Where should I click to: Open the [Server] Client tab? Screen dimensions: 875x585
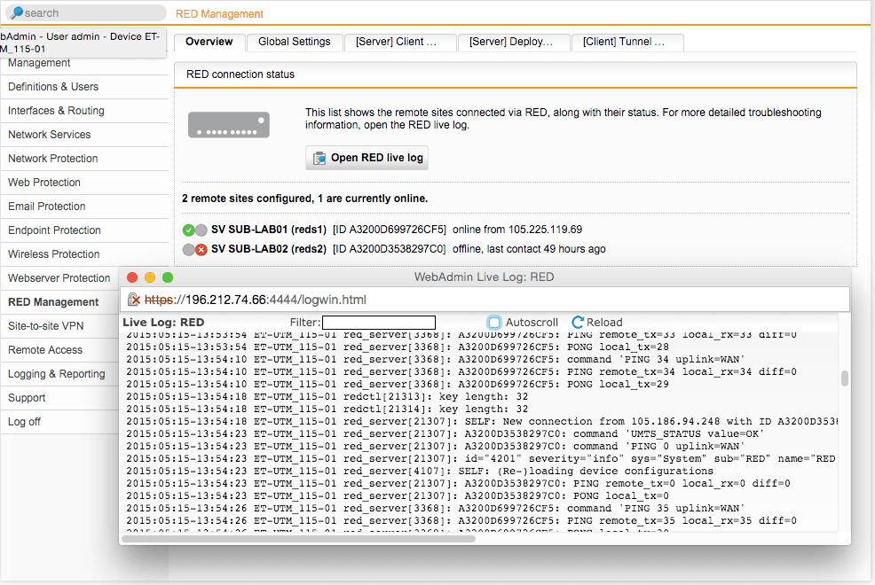click(x=400, y=42)
